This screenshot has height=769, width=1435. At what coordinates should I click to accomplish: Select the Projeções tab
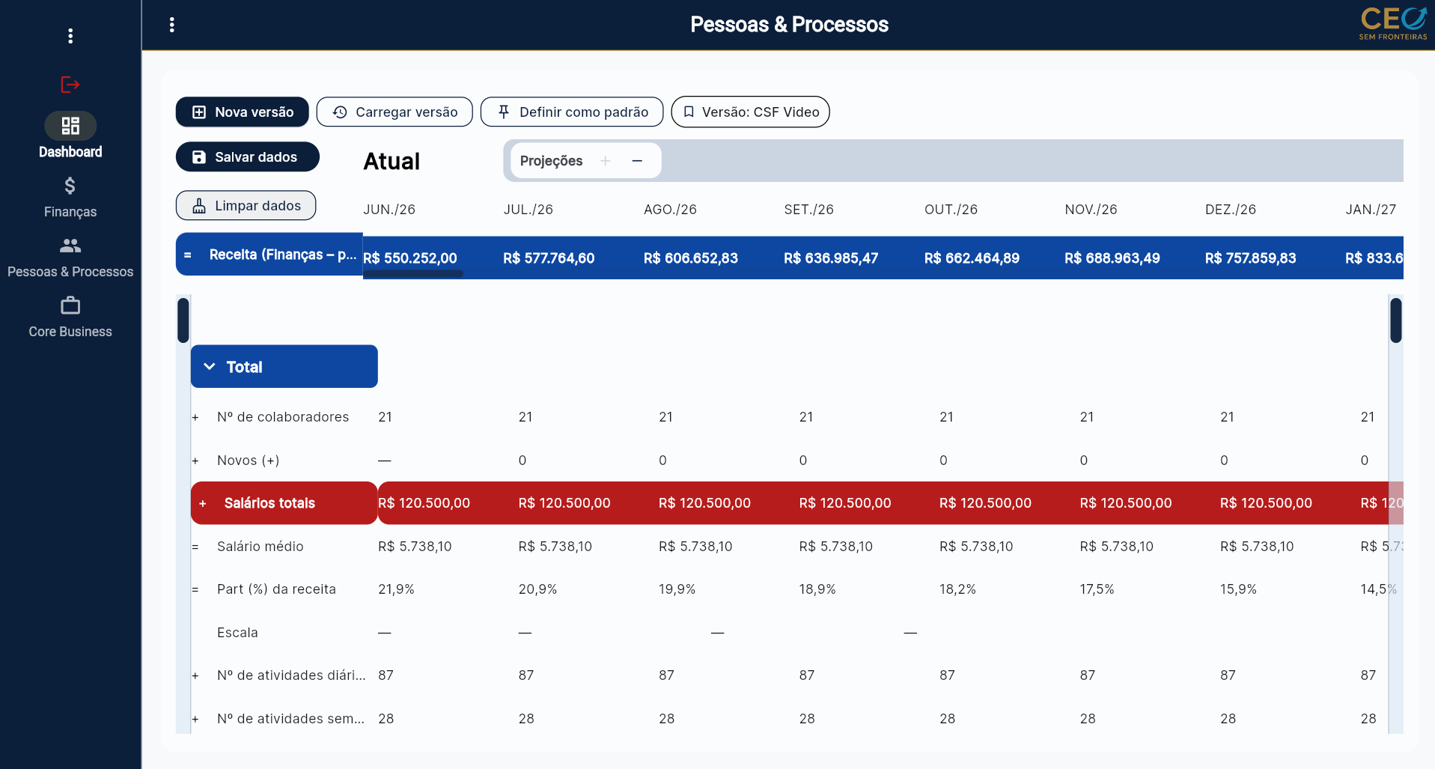coord(551,161)
